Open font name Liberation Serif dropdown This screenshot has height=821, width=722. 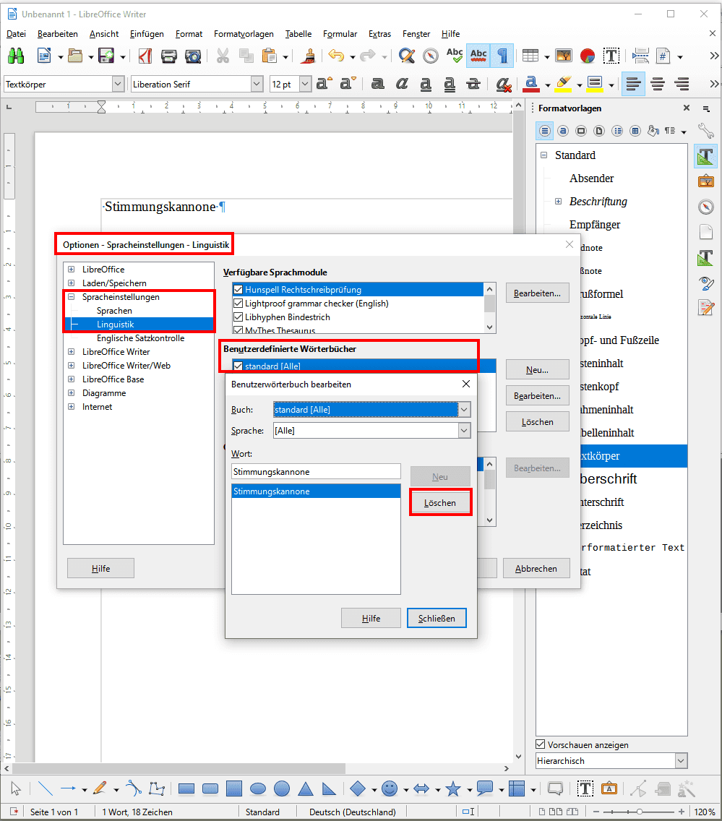coord(257,84)
